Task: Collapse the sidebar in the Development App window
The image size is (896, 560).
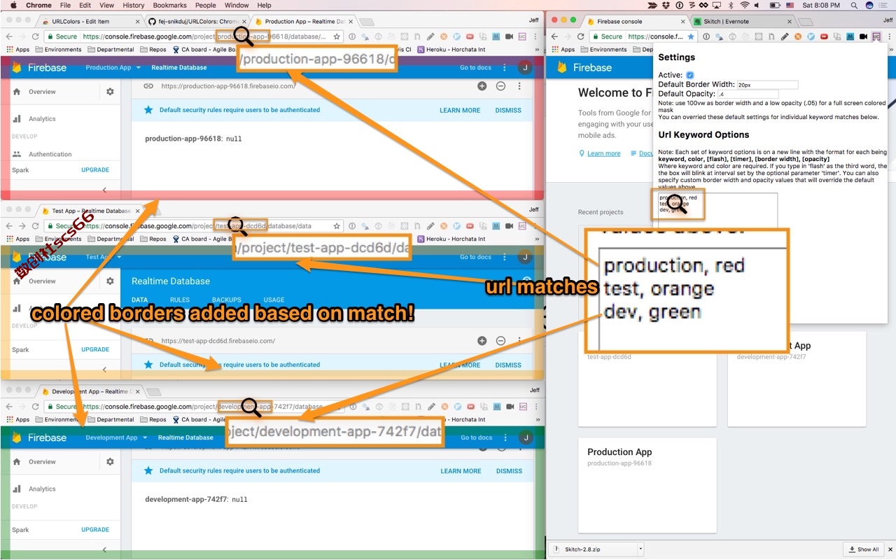Action: point(105,550)
